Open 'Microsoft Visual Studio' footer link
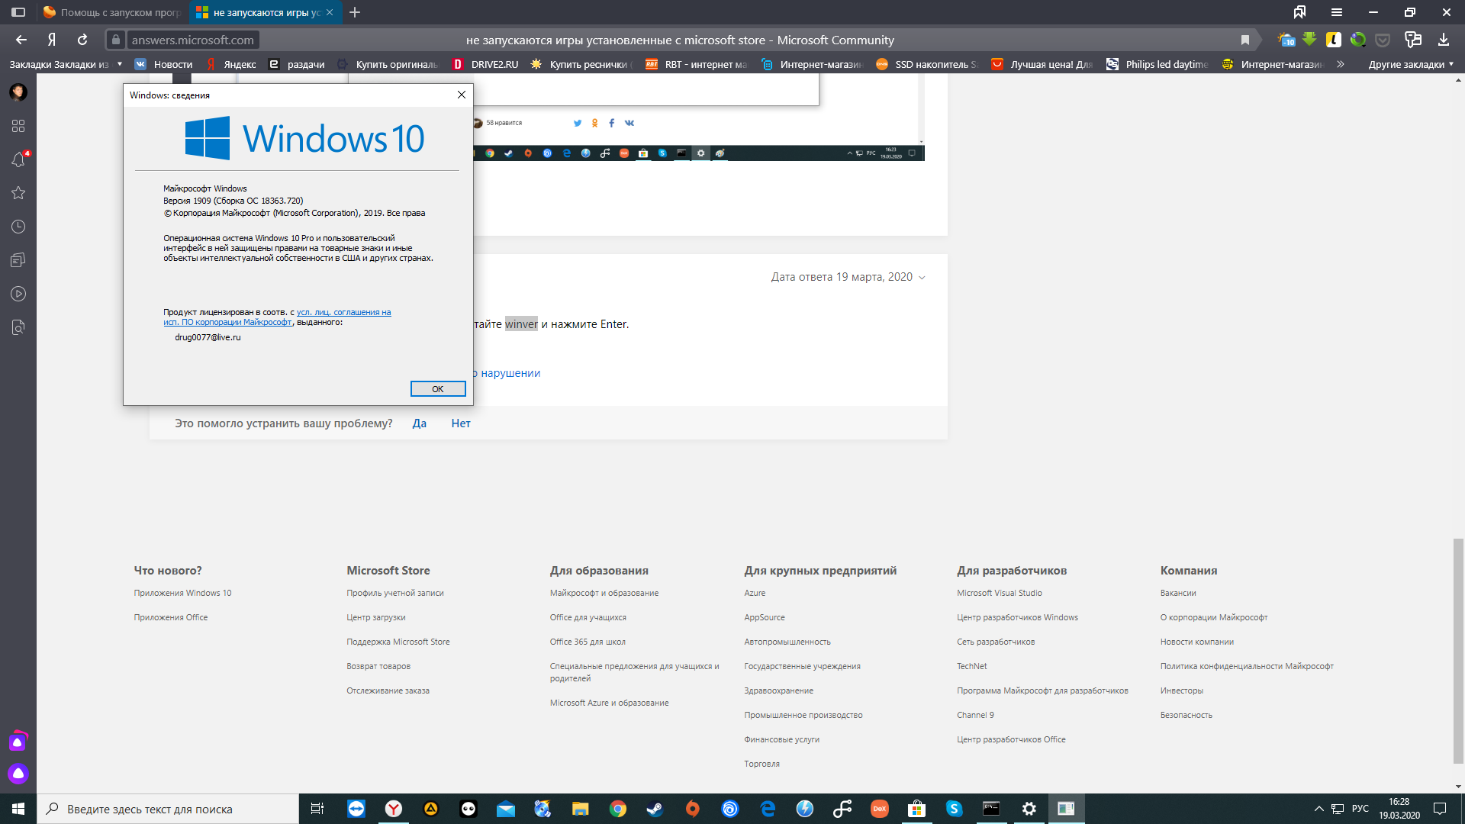Screen dimensions: 1465x824 click(x=1000, y=593)
